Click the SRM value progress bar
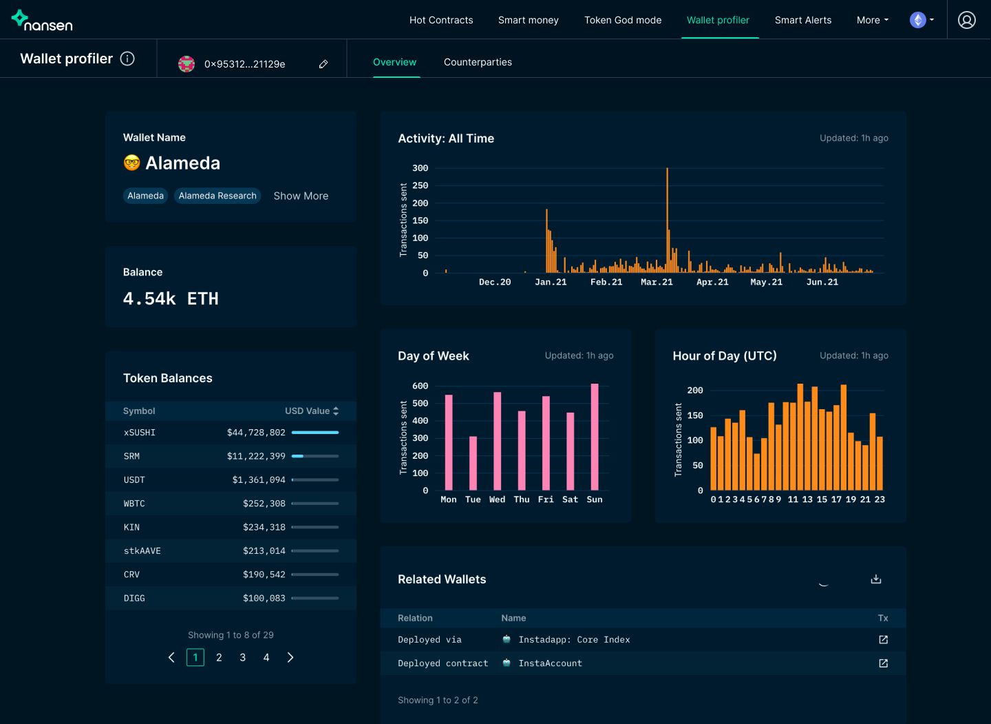The height and width of the screenshot is (724, 991). click(315, 456)
